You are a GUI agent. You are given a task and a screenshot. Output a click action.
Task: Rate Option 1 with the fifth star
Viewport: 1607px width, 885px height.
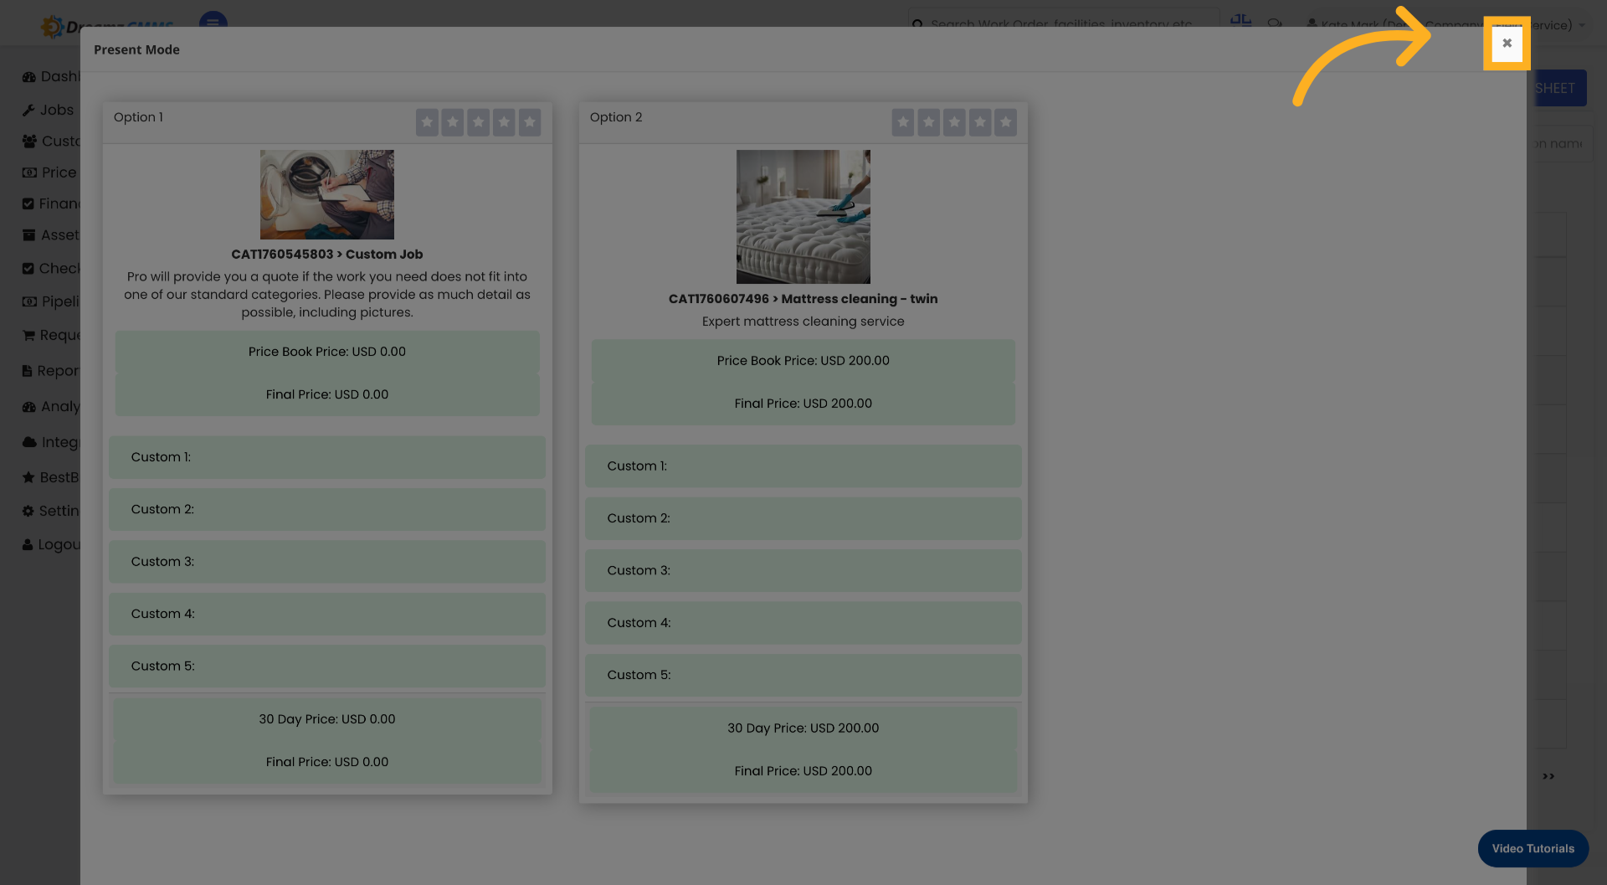[530, 122]
